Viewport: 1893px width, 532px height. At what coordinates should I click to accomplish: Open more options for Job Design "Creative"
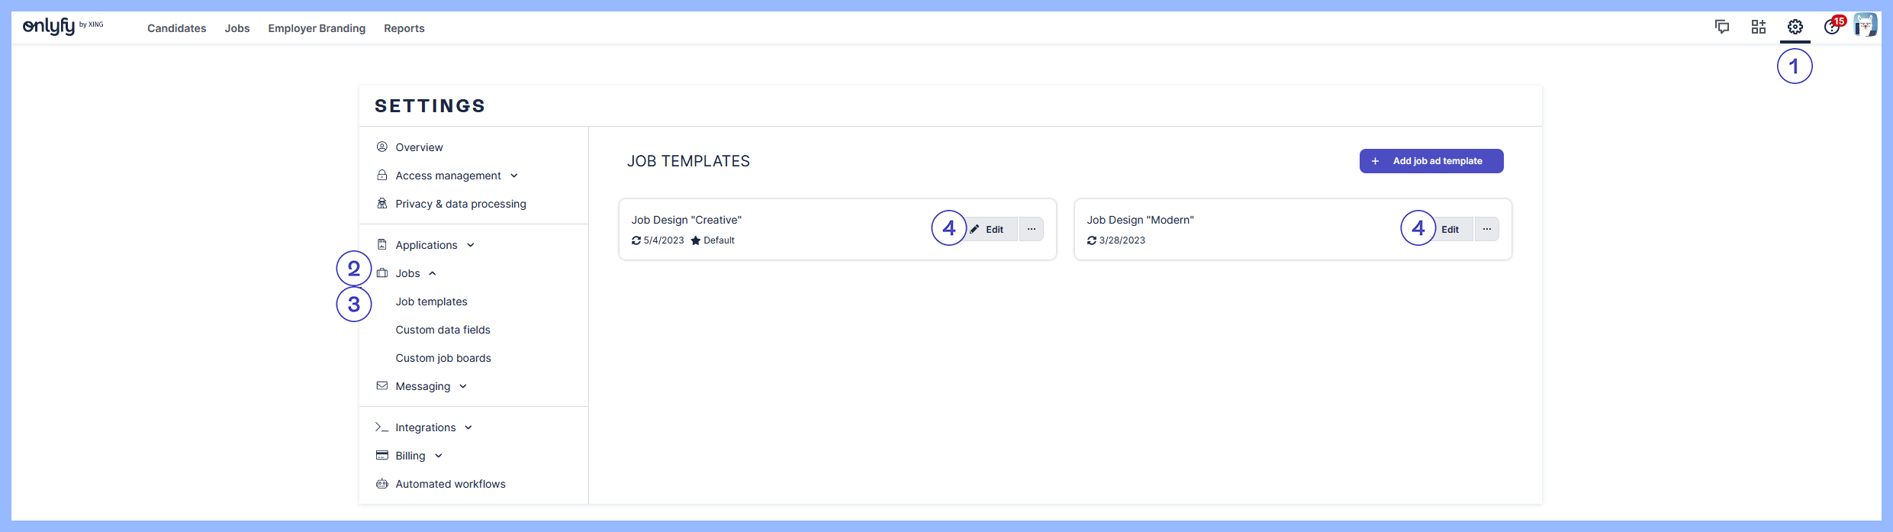pyautogui.click(x=1031, y=229)
